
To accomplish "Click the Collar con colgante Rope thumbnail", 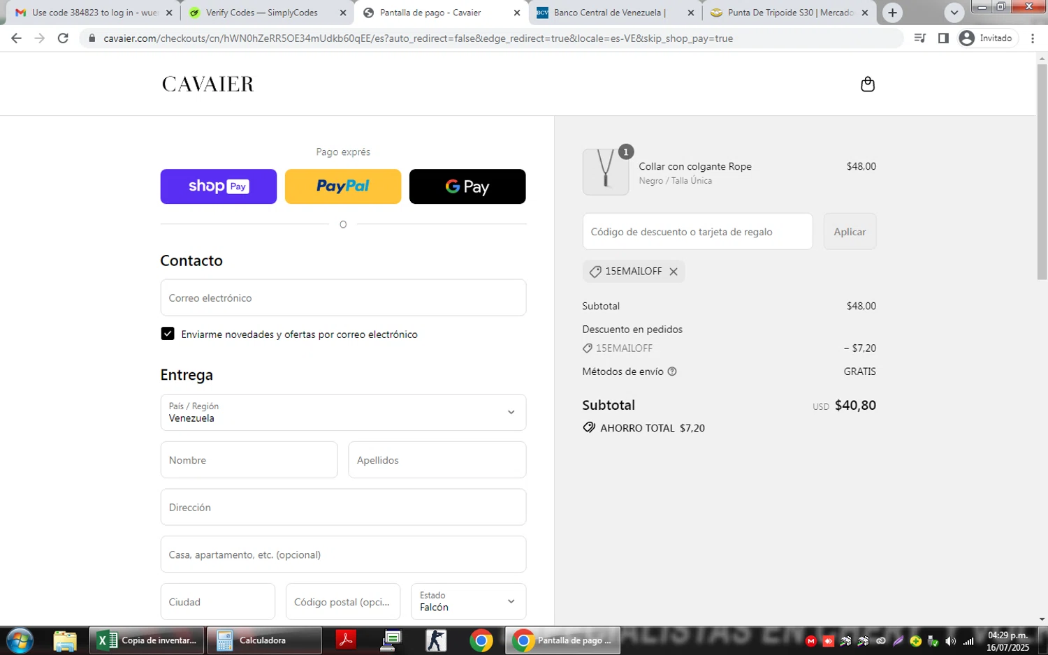I will tap(606, 172).
